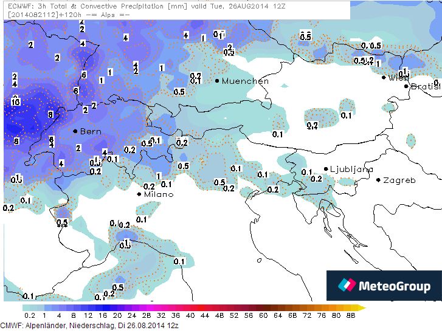
Task: Select the Zagreb city label
Action: pyautogui.click(x=399, y=180)
